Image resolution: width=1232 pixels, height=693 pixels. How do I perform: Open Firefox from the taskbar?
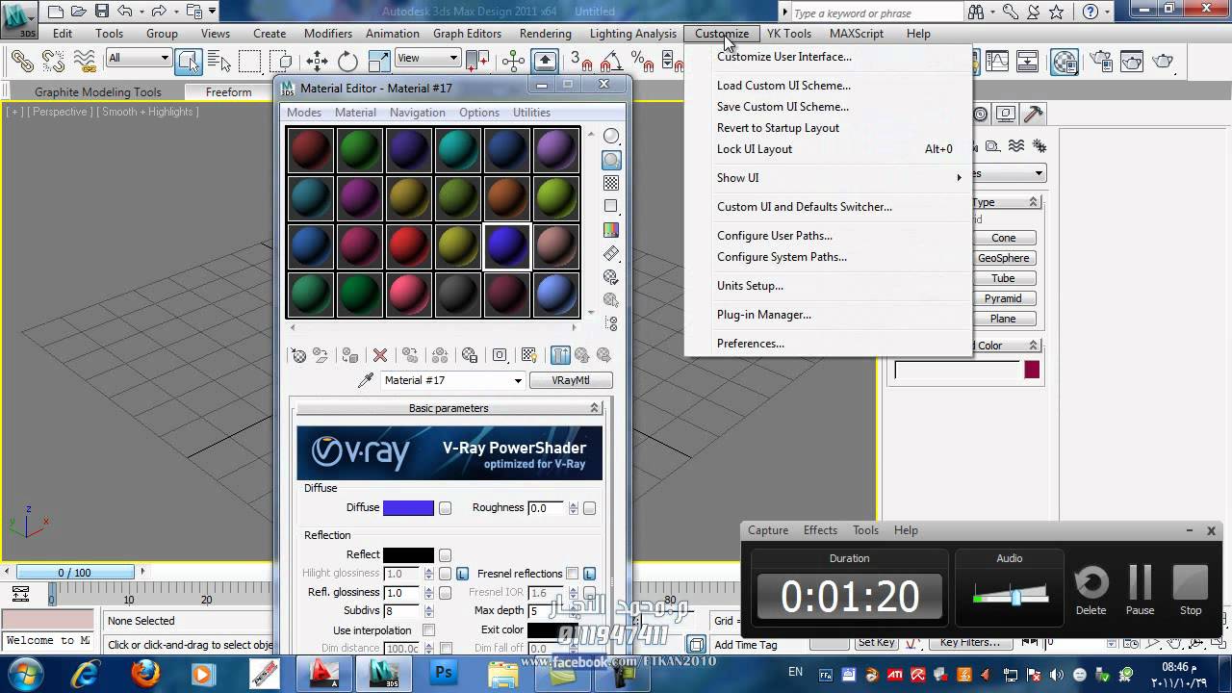click(145, 674)
